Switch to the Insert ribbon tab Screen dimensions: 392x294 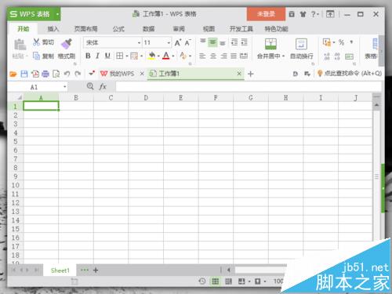pos(53,29)
